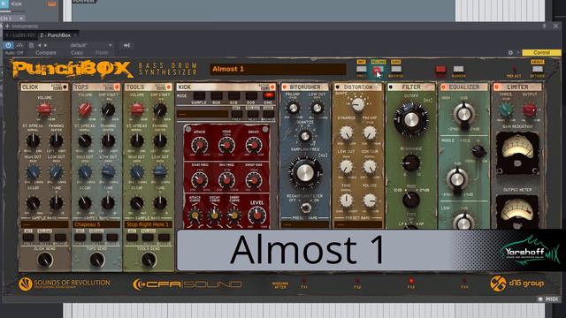This screenshot has height=318, width=566.
Task: Pin the instrument window
Action: (545, 26)
